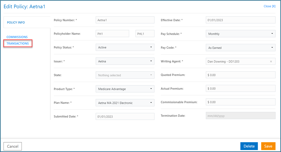Expand the Issuer dropdown showing Aetna
Viewport: 281px width, 152px height.
click(125, 61)
